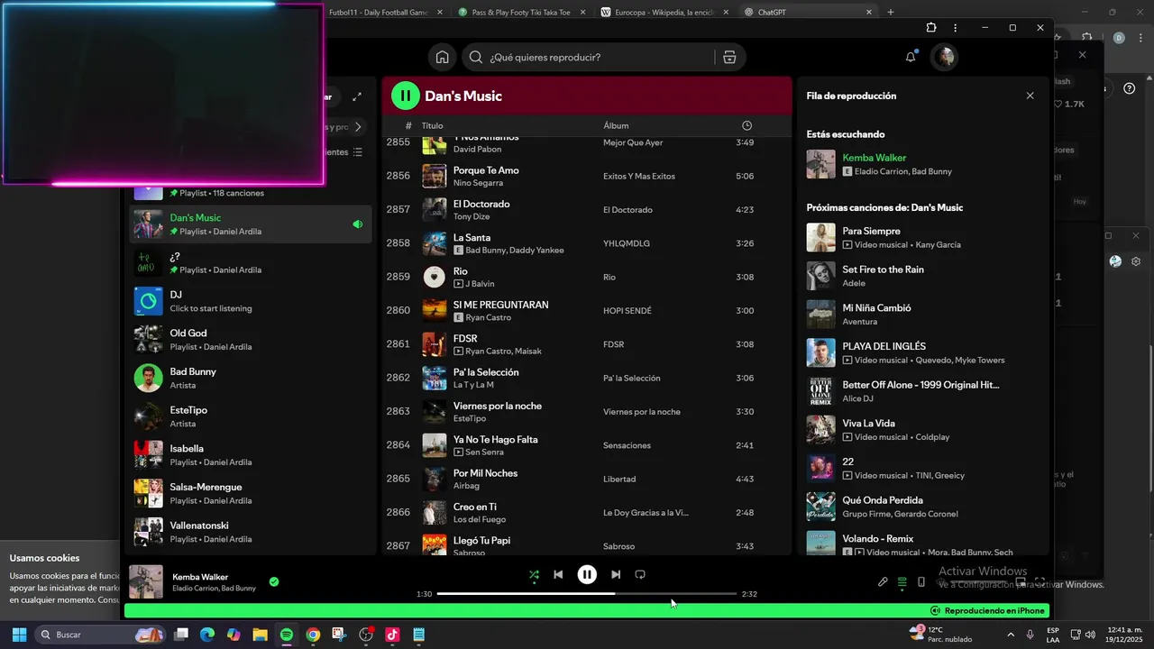This screenshot has width=1154, height=649.
Task: Click the Rio track cover thumbnail
Action: point(435,277)
